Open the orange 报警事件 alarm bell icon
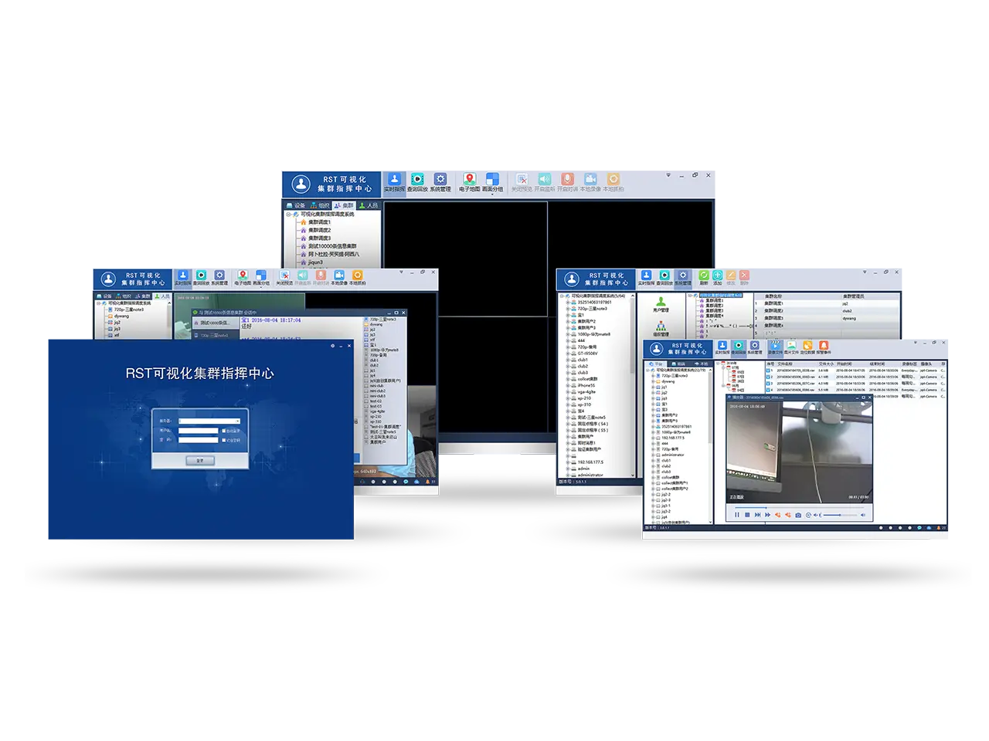This screenshot has width=989, height=741. pyautogui.click(x=824, y=347)
